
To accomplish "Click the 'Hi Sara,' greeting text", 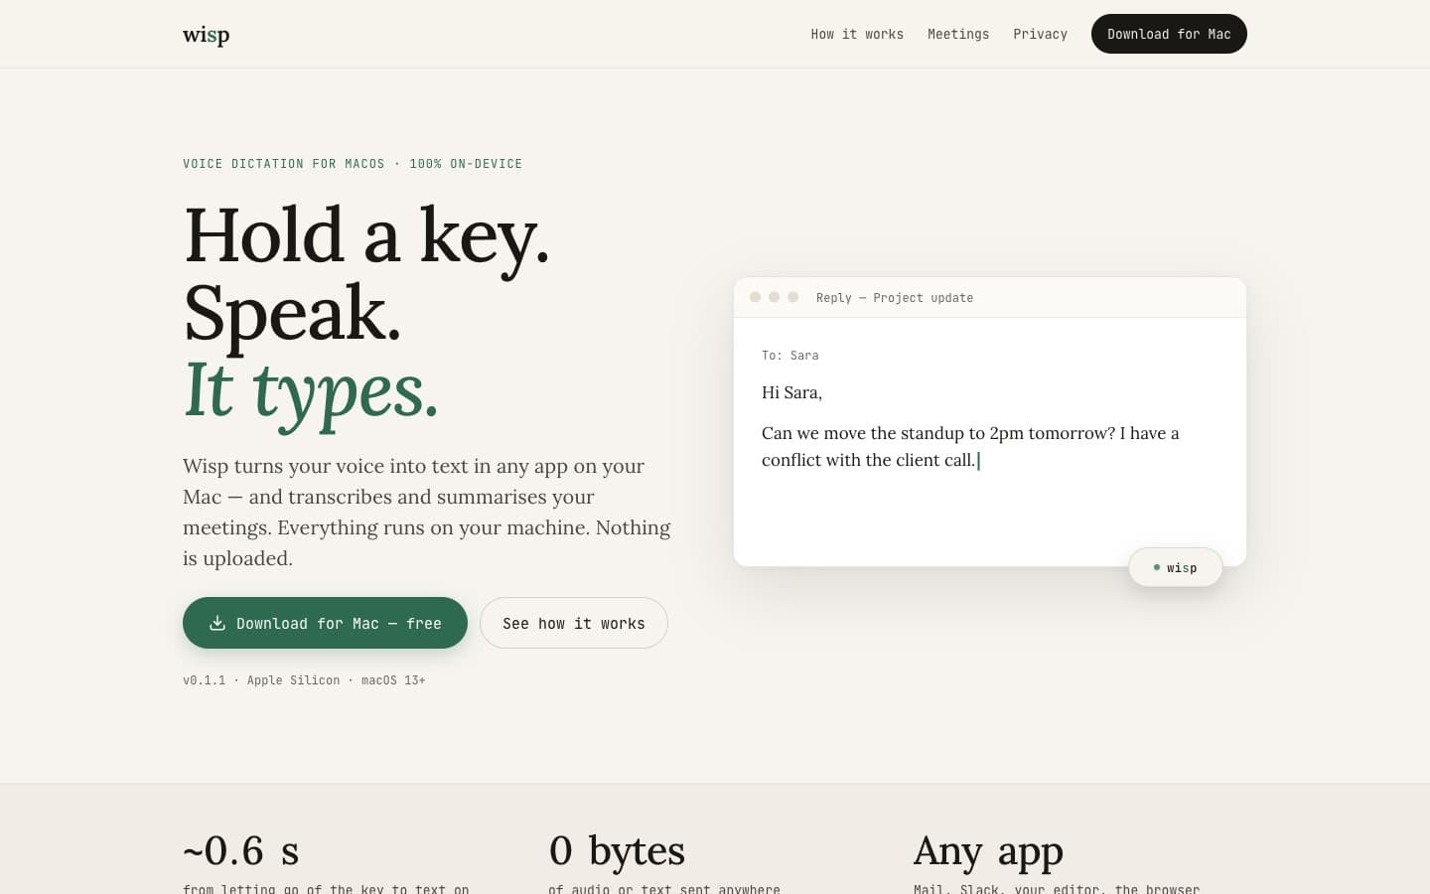I will coord(791,392).
